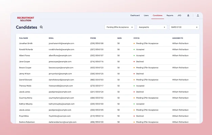Open the BARS 0-100 range dropdown
The width and height of the screenshot is (212, 135).
184,27
